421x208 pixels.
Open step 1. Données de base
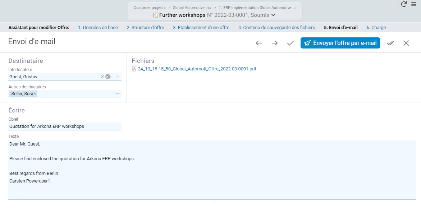click(x=98, y=27)
